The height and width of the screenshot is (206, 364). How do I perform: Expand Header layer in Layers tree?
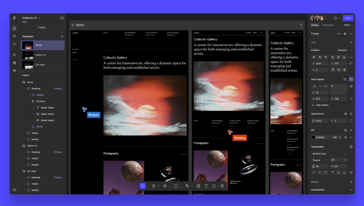[x=30, y=95]
